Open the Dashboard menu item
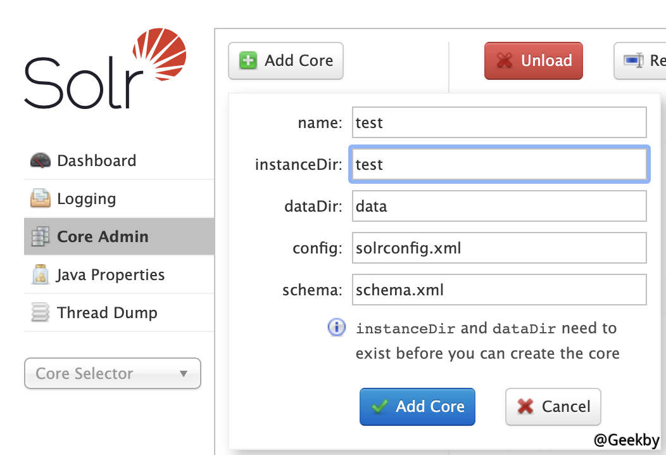Viewport: 666px width, 455px height. [x=96, y=160]
